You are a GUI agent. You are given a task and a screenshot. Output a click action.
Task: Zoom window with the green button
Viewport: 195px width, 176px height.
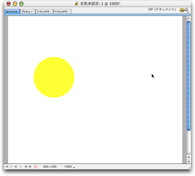(21, 3)
